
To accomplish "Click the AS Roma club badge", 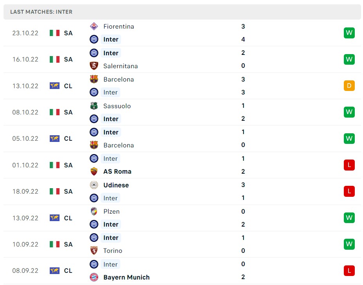I will coord(94,172).
